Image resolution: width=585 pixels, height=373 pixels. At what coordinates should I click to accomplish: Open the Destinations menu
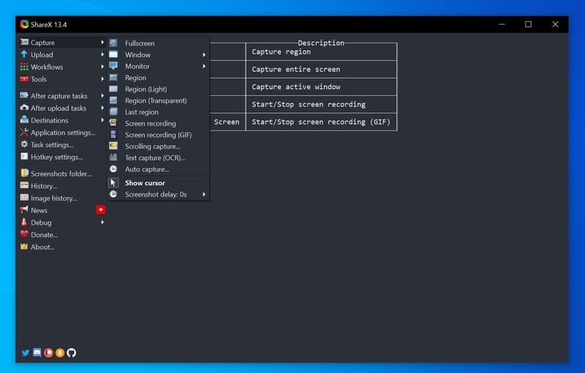tap(62, 120)
